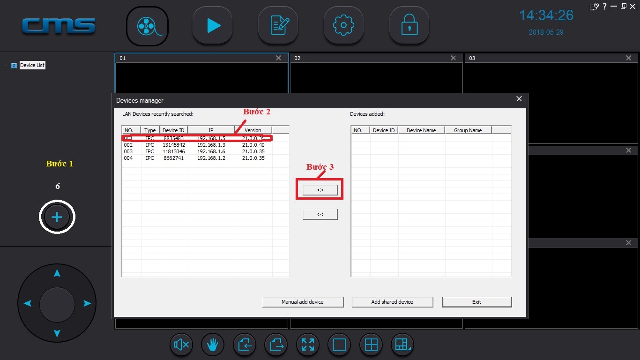
Task: Open the log notes icon tab
Action: click(x=278, y=26)
